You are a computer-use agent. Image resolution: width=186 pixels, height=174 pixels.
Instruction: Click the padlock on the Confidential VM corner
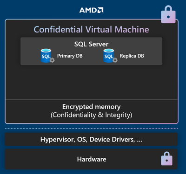168,14
